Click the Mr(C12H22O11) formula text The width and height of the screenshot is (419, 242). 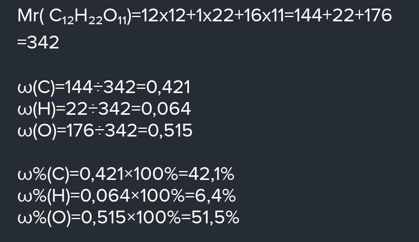pyautogui.click(x=74, y=16)
